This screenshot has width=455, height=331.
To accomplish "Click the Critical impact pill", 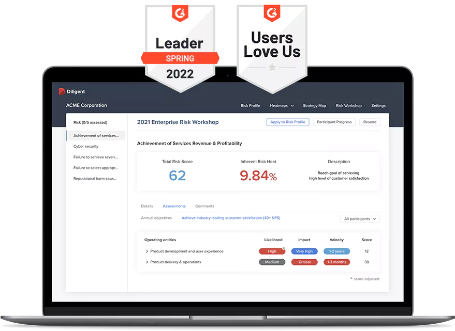I will (x=304, y=262).
